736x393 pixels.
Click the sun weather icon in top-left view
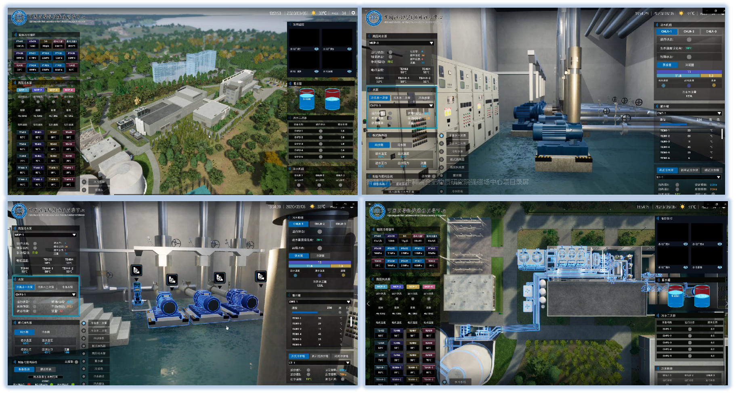coord(314,13)
